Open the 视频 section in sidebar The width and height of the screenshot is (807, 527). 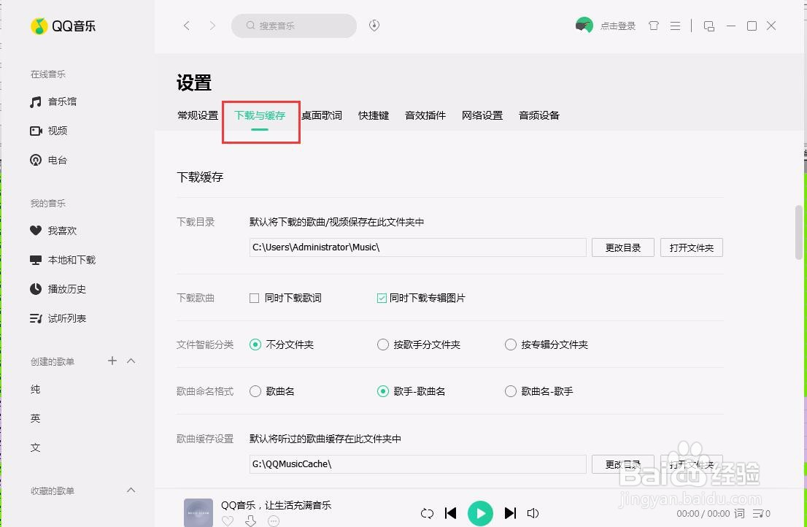point(57,131)
